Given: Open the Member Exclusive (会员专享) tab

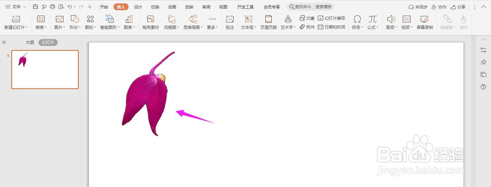Looking at the screenshot, I should (x=272, y=7).
